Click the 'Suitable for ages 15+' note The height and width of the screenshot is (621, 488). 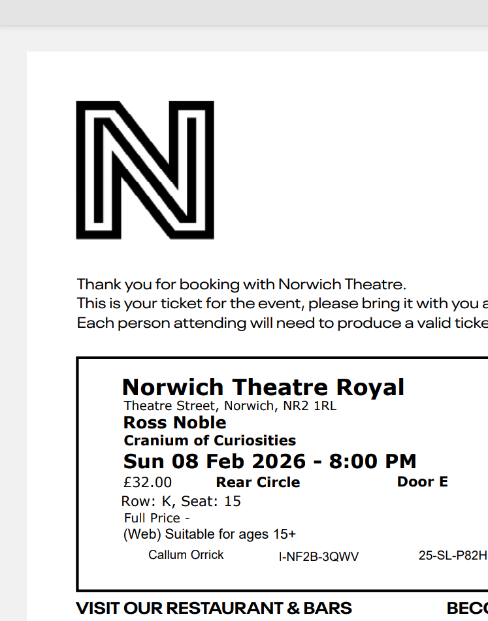[230, 534]
